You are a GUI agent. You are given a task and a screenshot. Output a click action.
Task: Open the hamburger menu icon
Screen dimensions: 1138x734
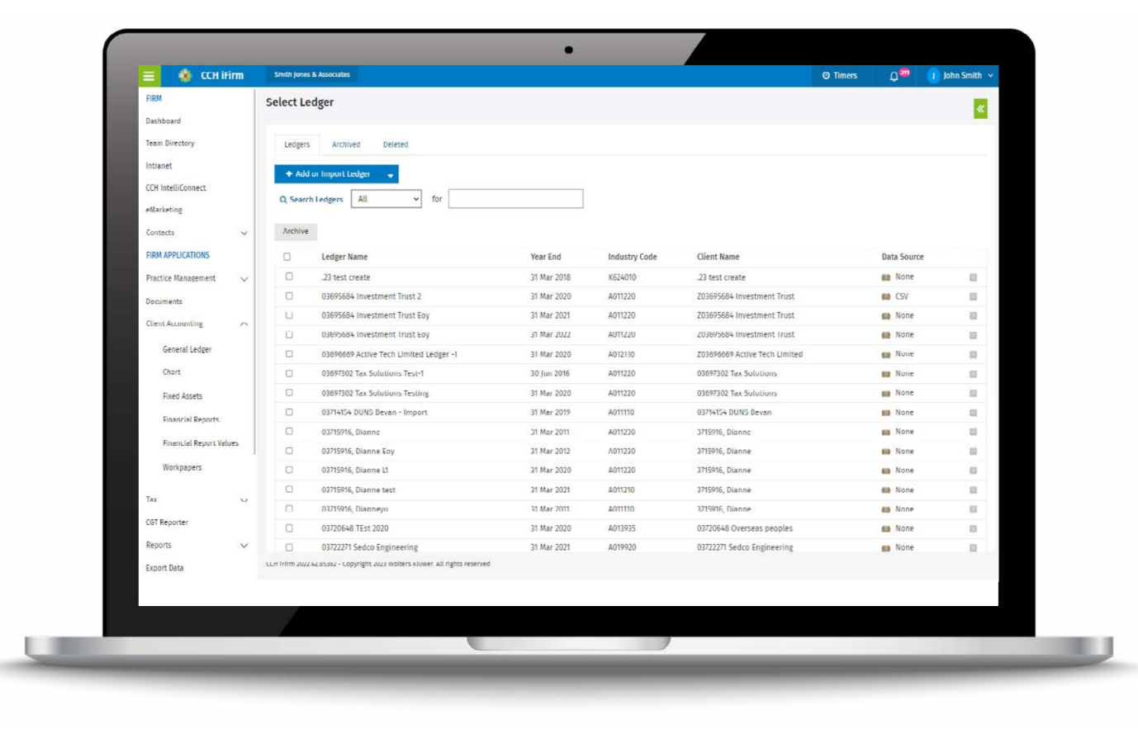pos(149,76)
